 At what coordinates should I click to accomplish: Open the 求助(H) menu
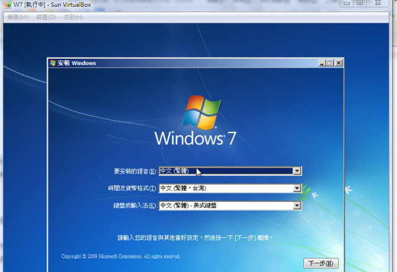(x=73, y=17)
